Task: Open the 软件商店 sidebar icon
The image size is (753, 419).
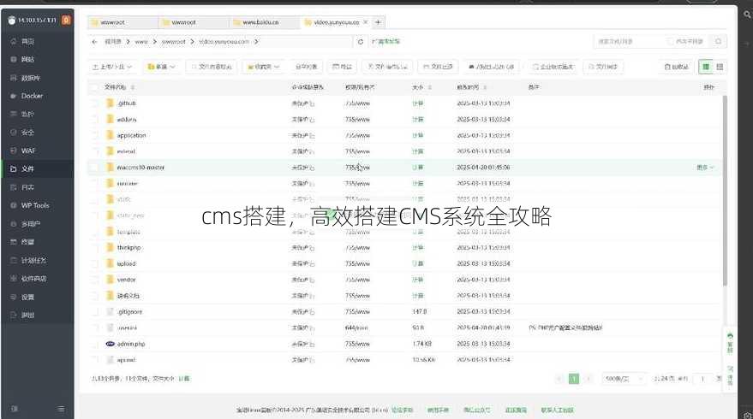Action: point(14,279)
